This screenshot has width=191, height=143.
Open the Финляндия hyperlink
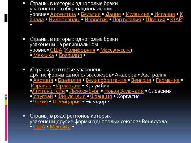click(72, 96)
